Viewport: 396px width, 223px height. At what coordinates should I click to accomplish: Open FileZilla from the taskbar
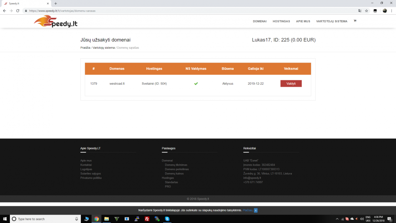point(147,219)
